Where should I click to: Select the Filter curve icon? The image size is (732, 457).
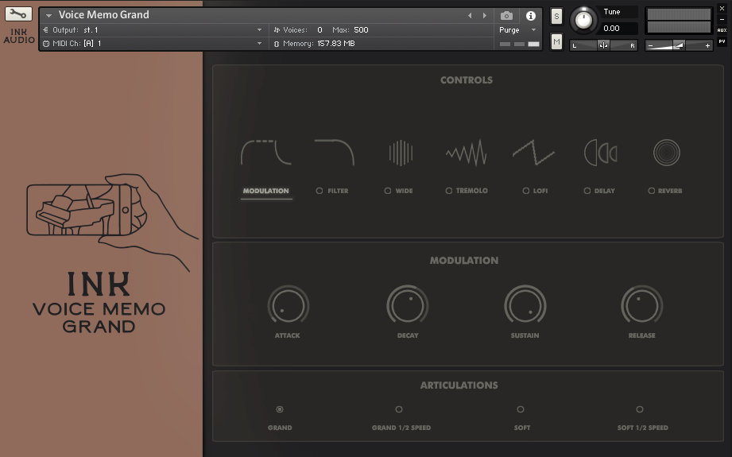(x=334, y=152)
